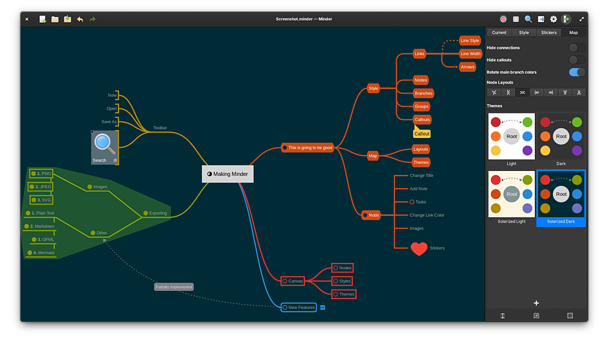Switch to the Stickers tab
Viewport: 609px width, 342px height.
tap(548, 33)
